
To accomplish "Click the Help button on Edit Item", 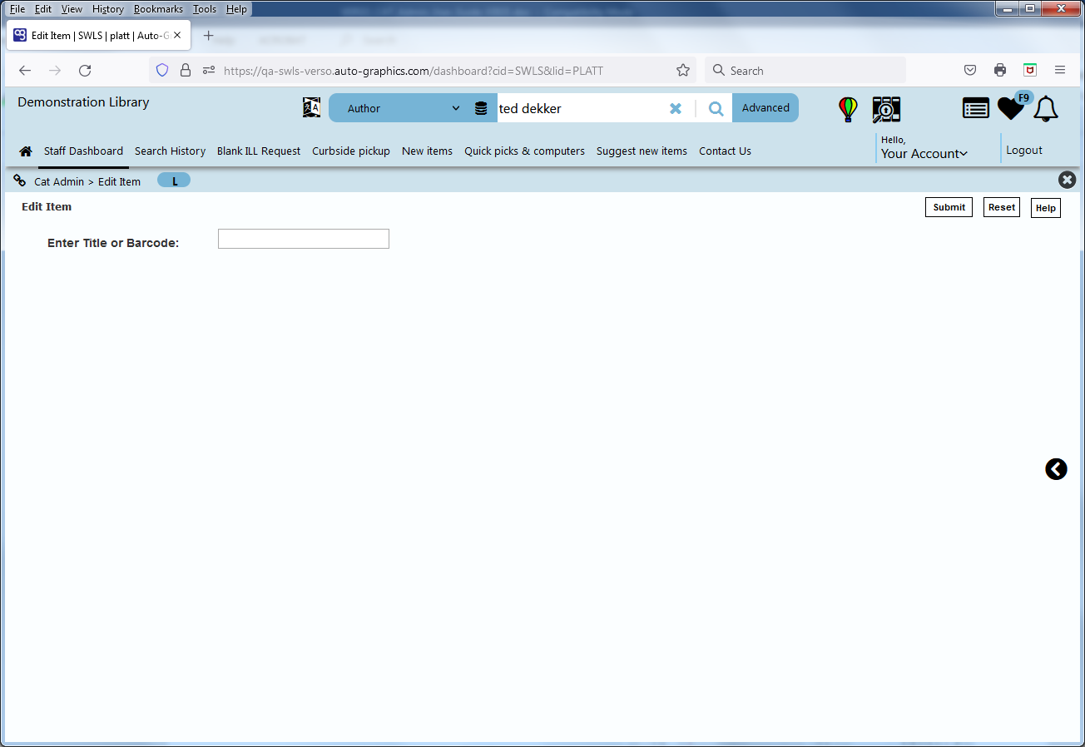I will pos(1046,208).
